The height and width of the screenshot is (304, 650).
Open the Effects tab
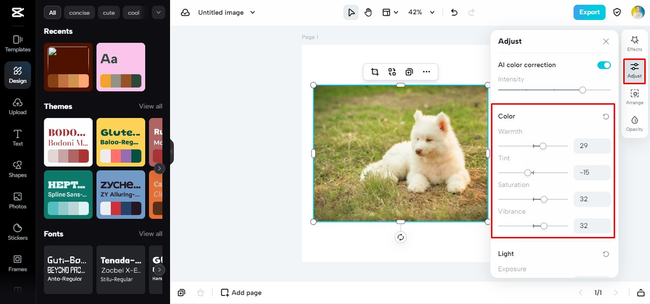coord(635,44)
